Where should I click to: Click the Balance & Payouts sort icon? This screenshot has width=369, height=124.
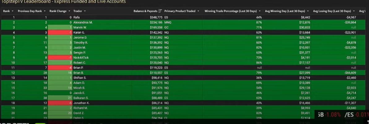click(x=161, y=11)
